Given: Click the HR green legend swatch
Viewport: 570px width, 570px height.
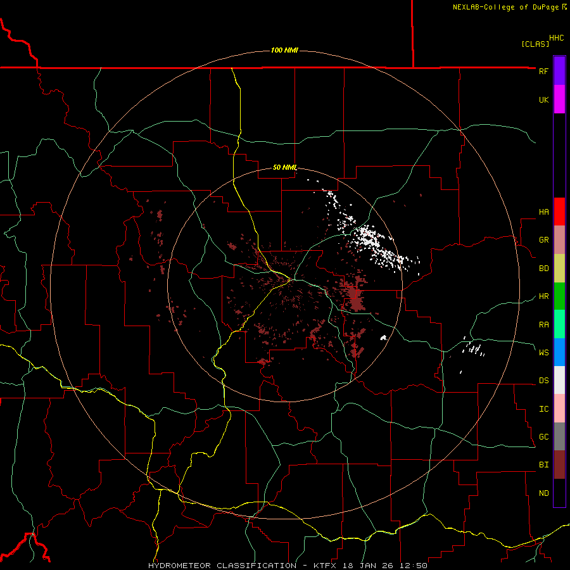Looking at the screenshot, I should pos(559,296).
